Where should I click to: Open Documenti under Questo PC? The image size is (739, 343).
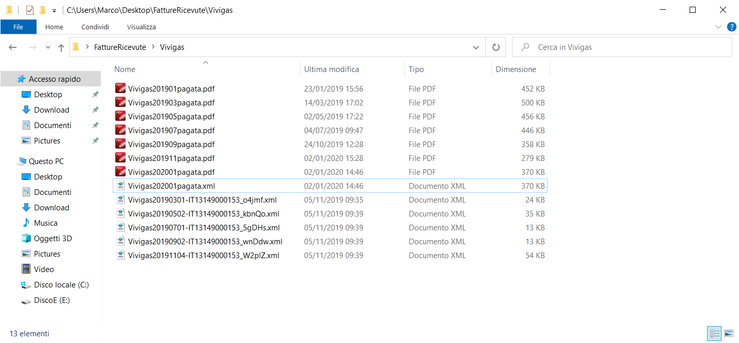pyautogui.click(x=52, y=192)
